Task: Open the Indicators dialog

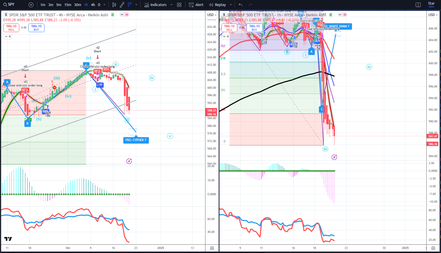Action: click(155, 5)
